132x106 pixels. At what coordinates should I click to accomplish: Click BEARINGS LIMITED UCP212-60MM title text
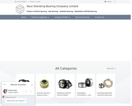coord(64,94)
